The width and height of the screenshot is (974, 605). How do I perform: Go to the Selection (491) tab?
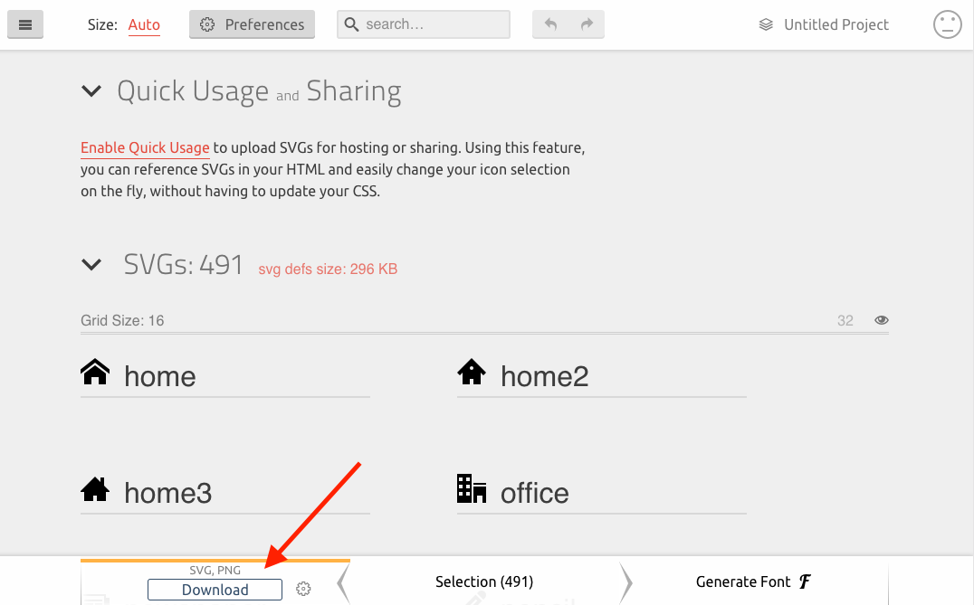point(484,581)
